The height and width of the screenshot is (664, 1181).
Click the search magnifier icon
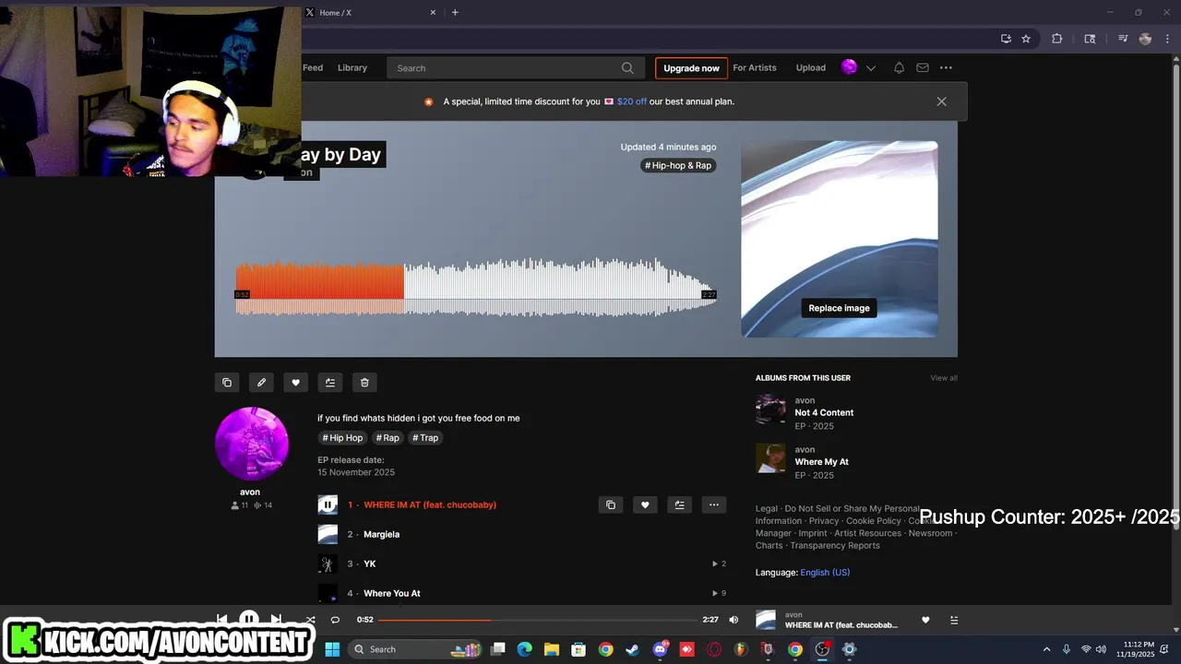coord(627,68)
